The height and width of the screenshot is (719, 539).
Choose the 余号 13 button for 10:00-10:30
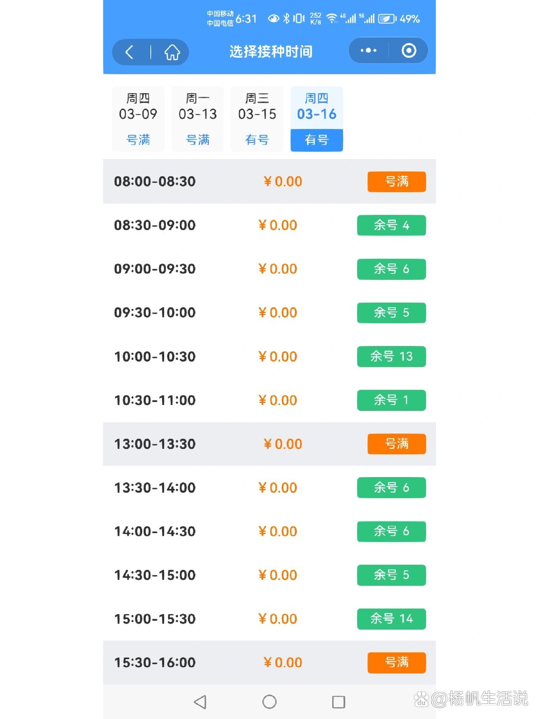pos(391,357)
